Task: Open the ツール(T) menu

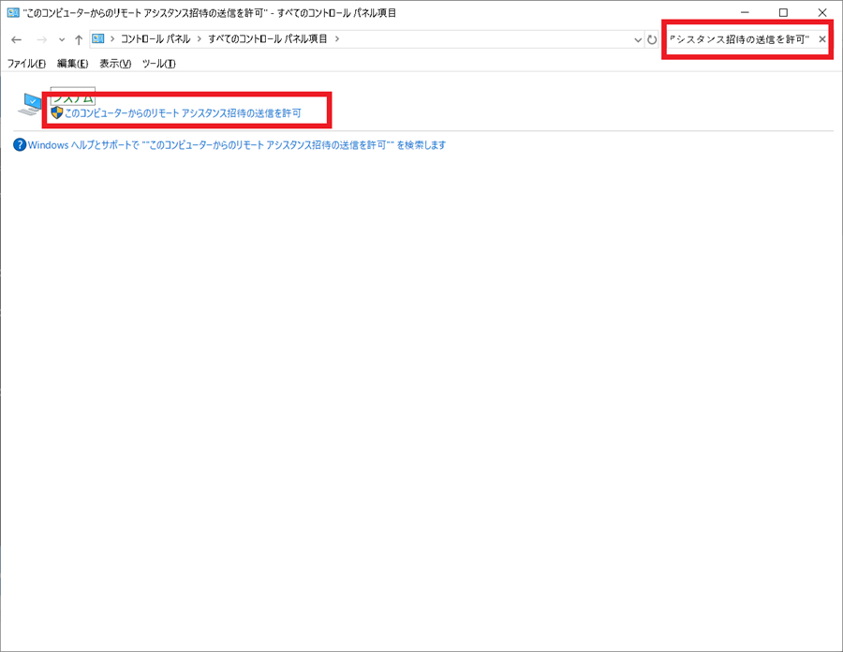Action: (158, 64)
